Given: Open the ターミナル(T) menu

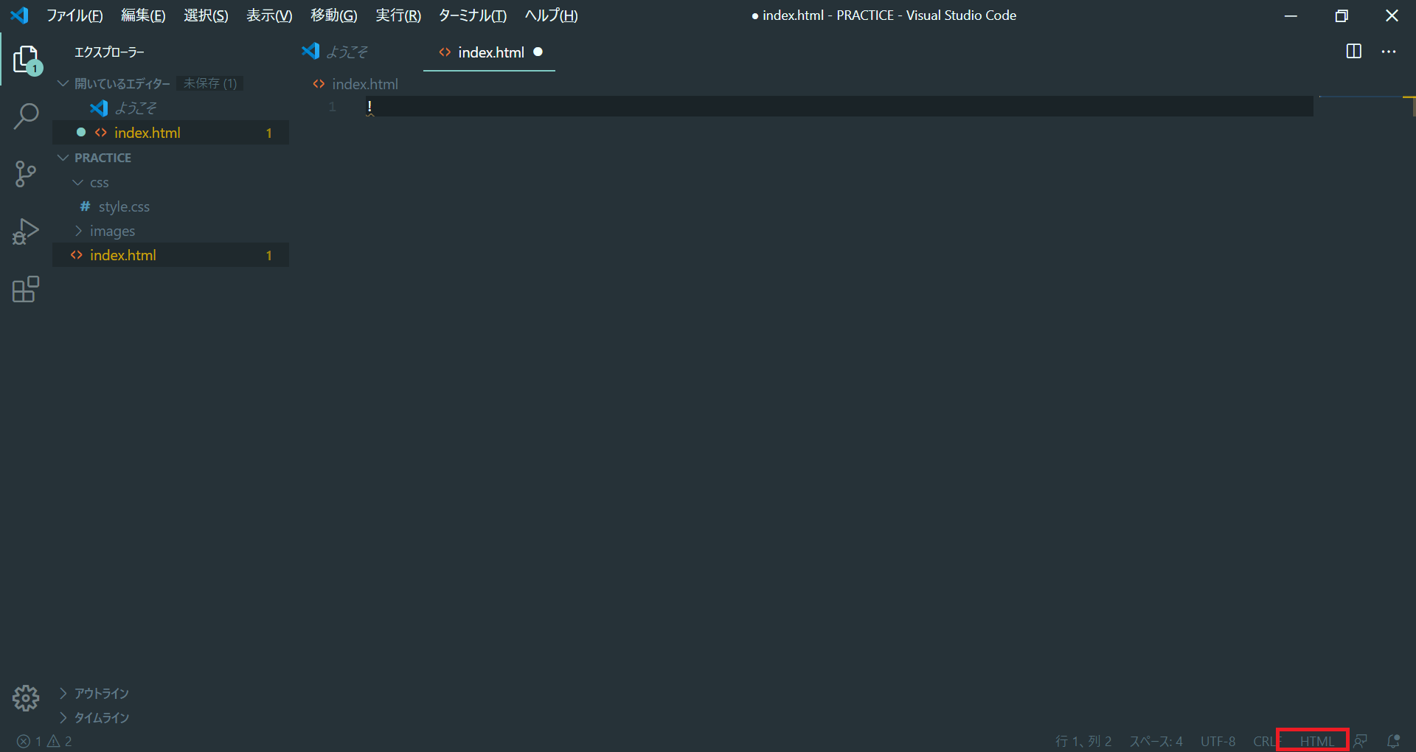Looking at the screenshot, I should click(x=472, y=15).
